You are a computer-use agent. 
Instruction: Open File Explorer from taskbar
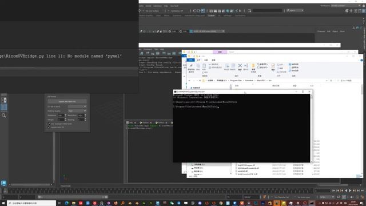point(74,203)
